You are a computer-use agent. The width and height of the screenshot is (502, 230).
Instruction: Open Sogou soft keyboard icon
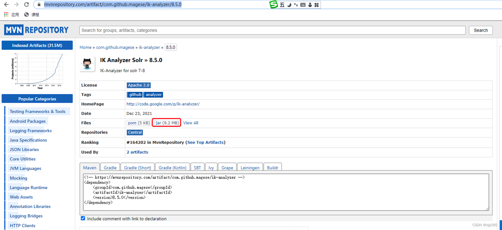pos(303,5)
